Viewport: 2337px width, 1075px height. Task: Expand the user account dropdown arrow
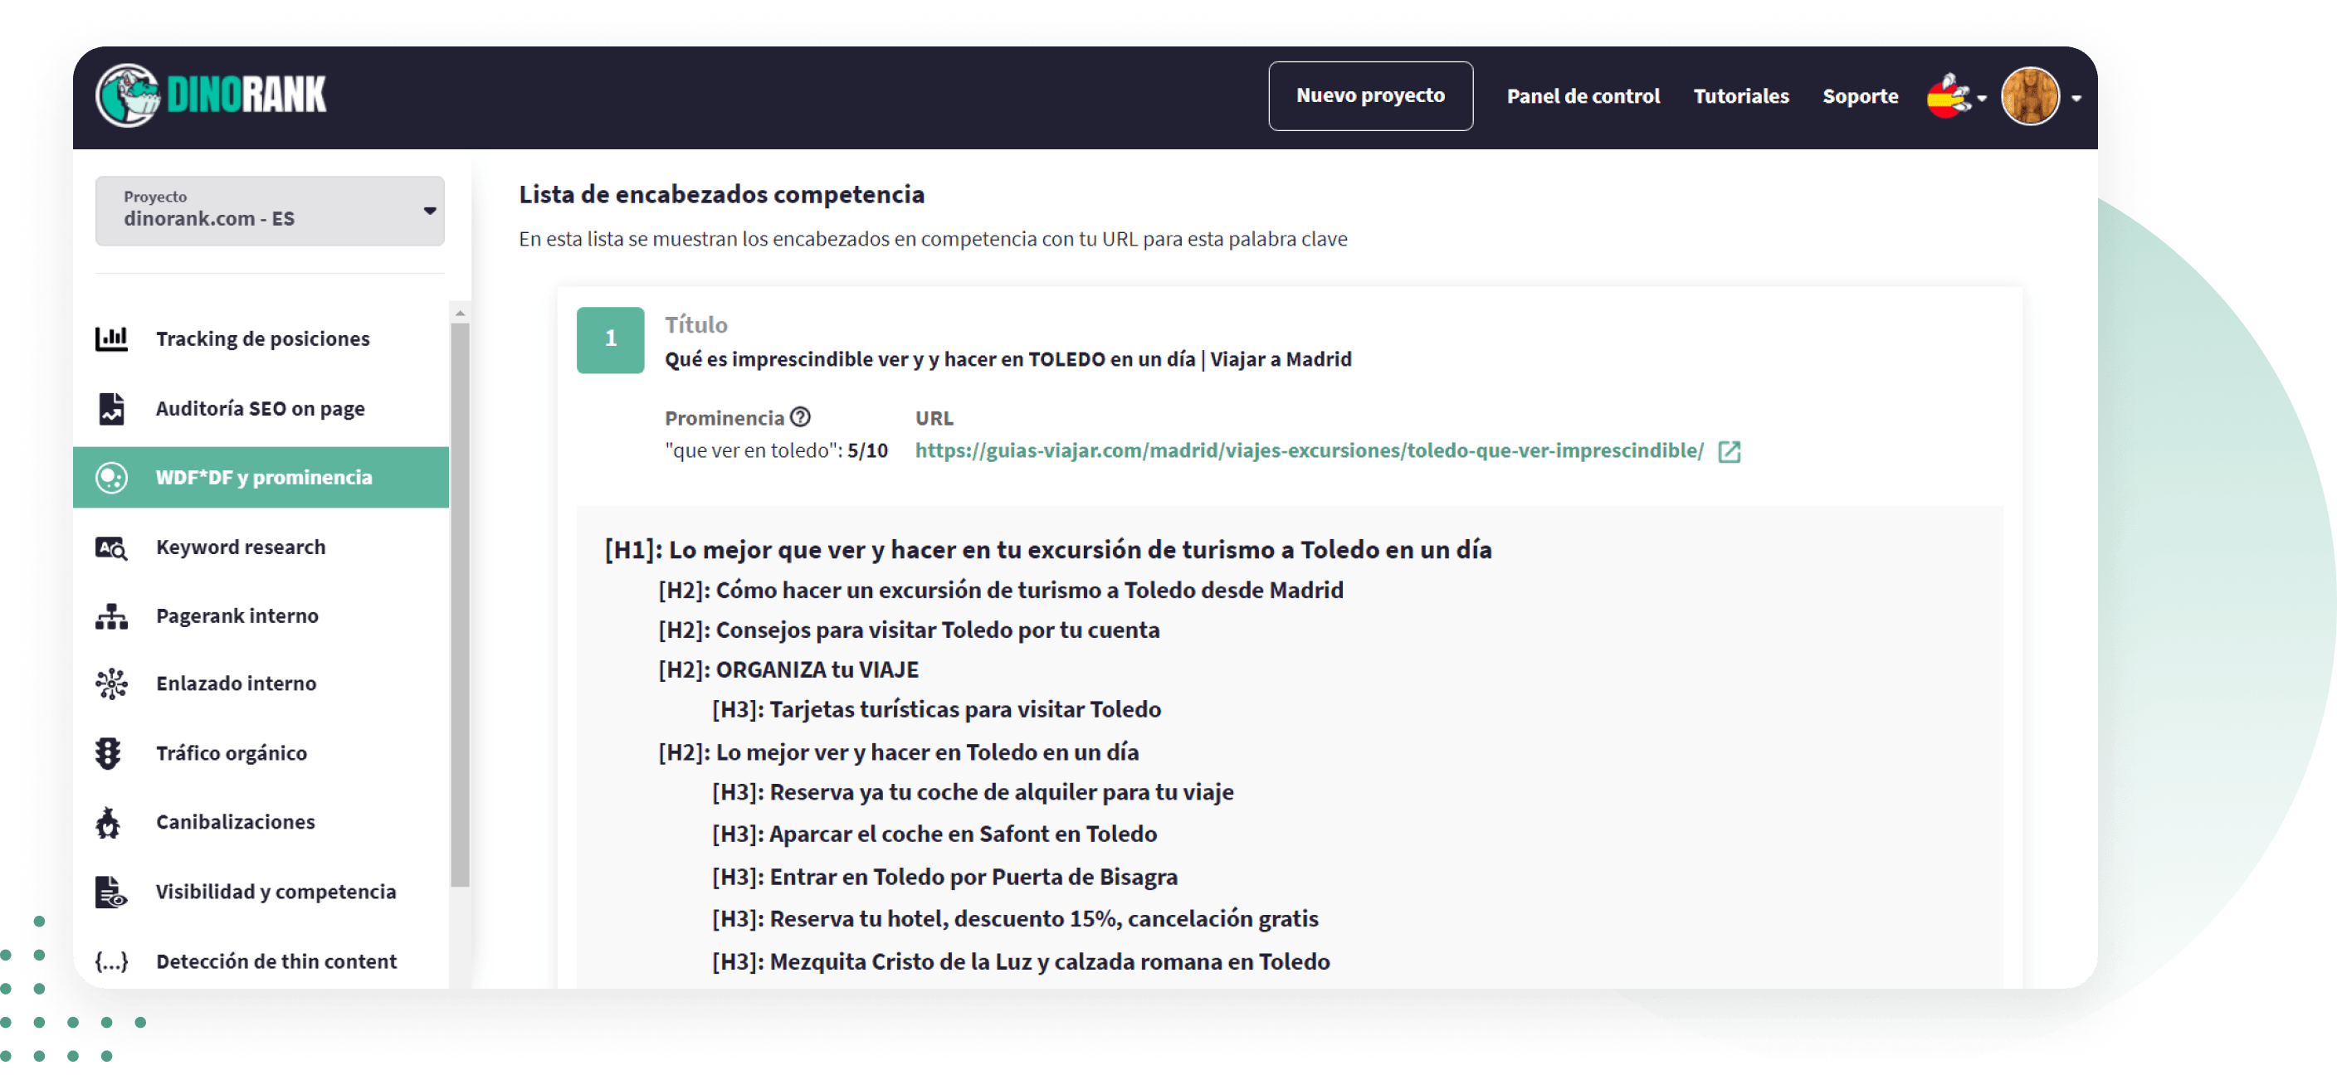tap(2076, 98)
